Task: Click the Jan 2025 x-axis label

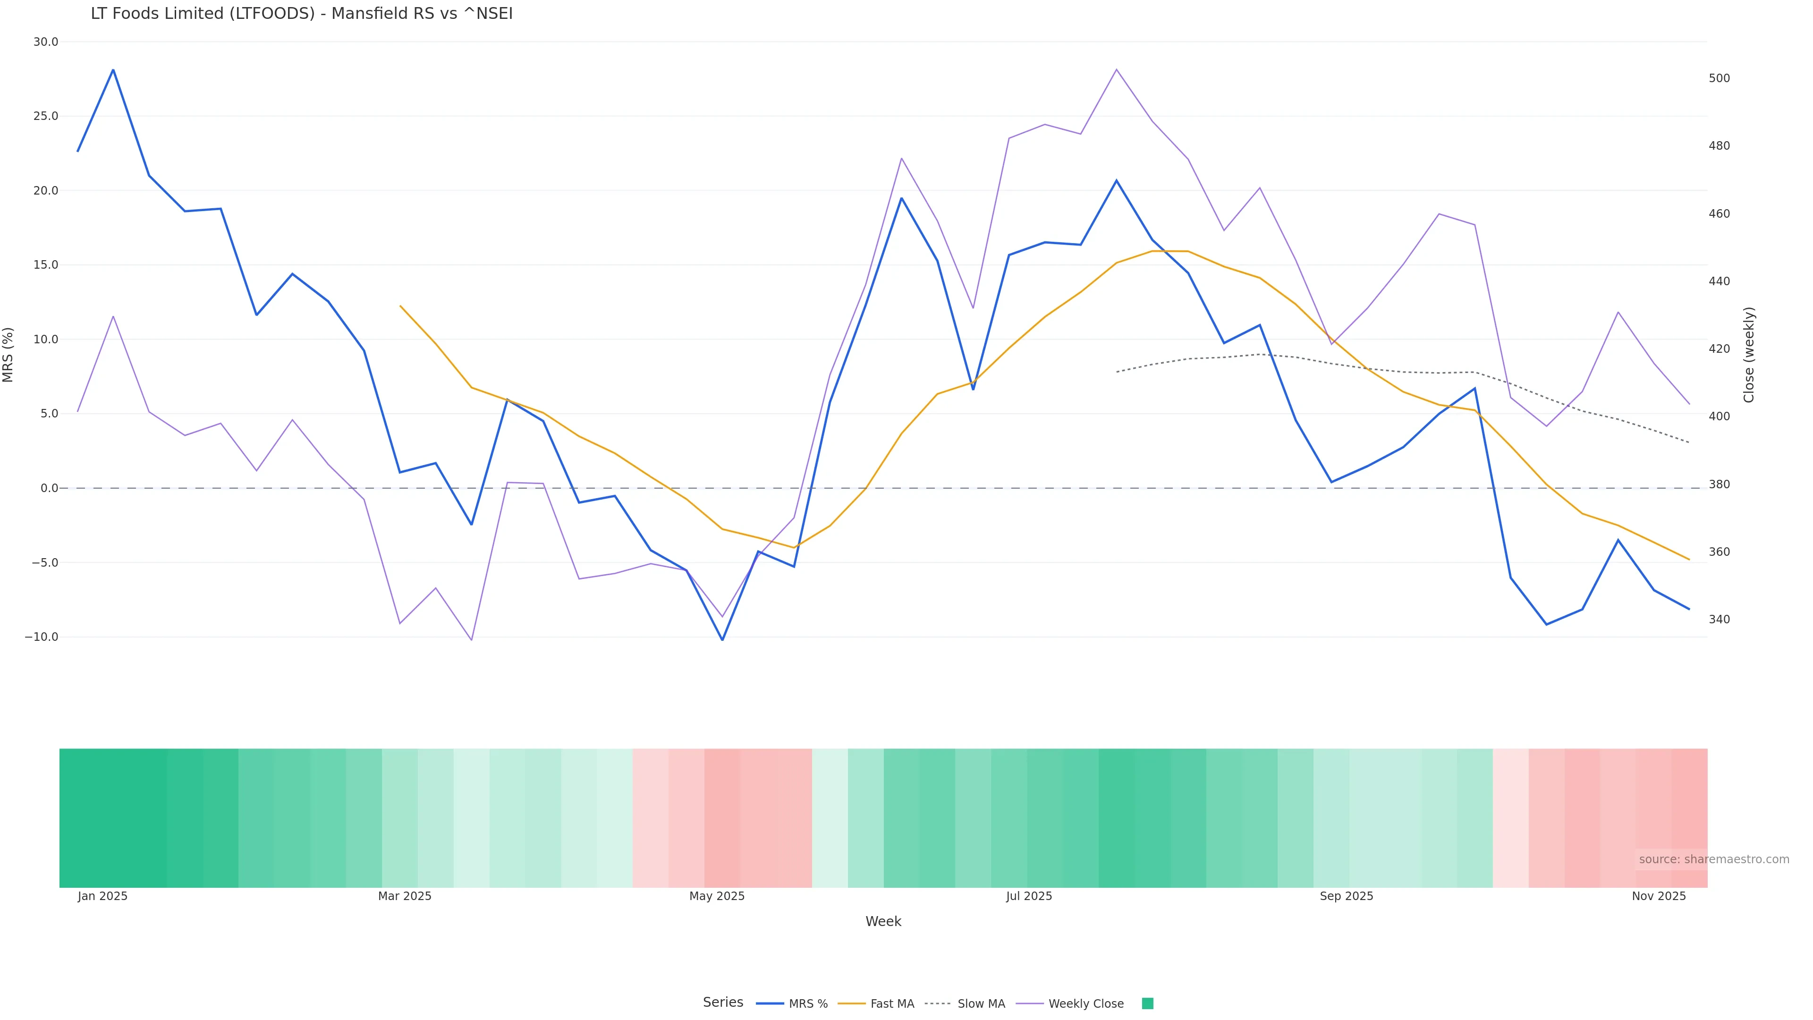Action: pyautogui.click(x=103, y=896)
